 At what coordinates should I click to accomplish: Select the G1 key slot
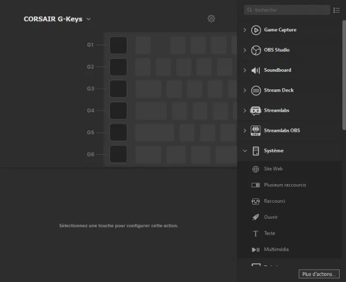(x=118, y=45)
